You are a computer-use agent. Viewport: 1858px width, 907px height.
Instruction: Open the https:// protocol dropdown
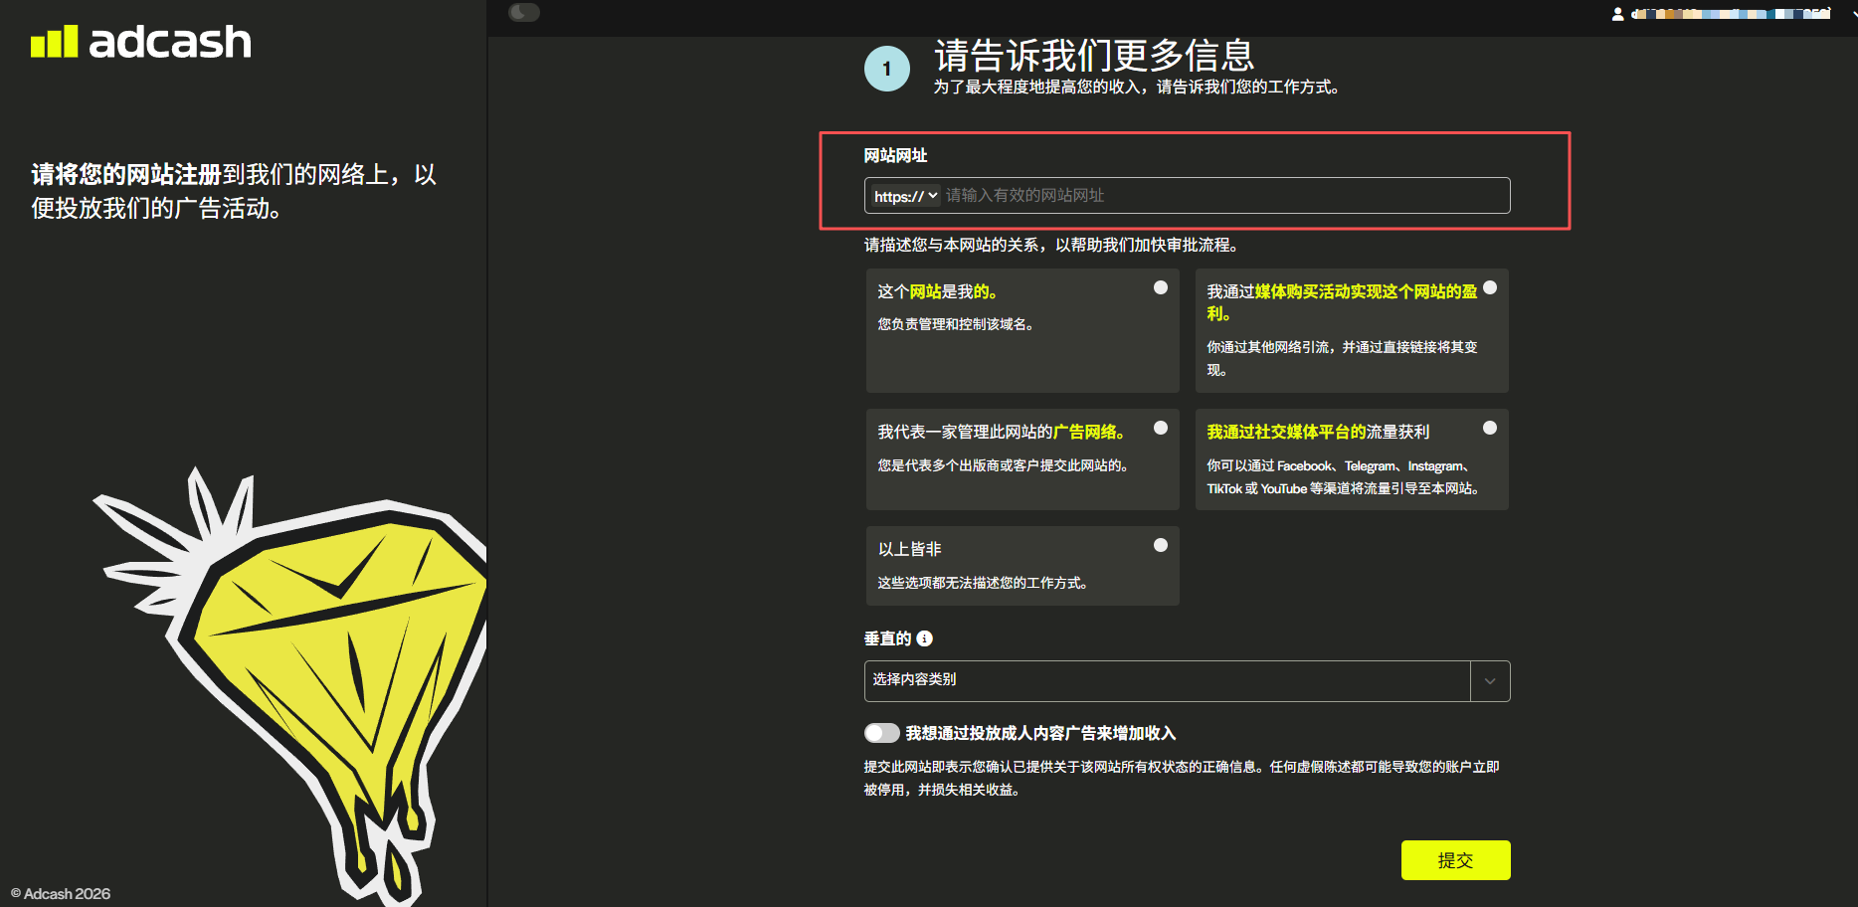[x=902, y=196]
